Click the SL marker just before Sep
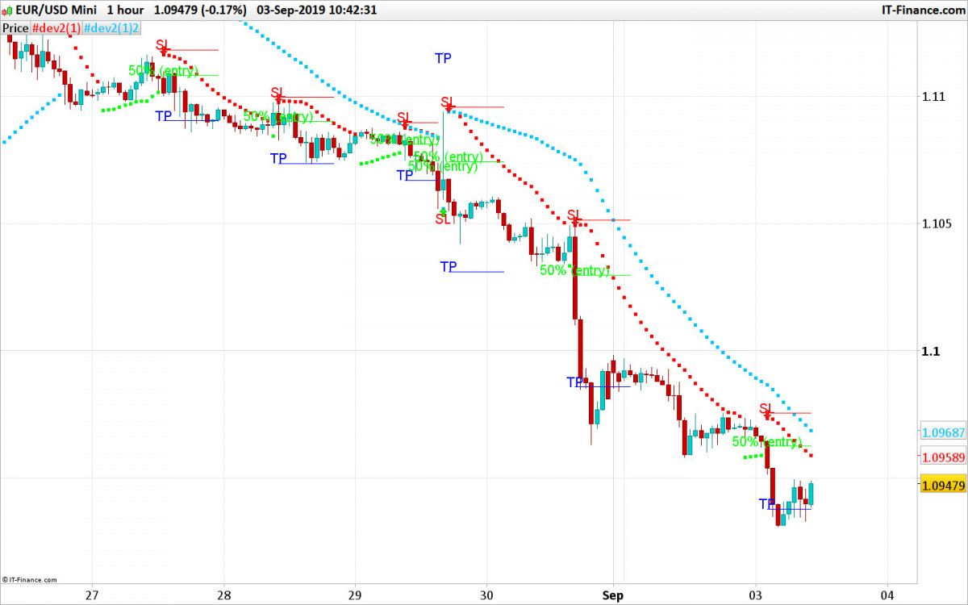Screen dimensions: 968x605 coord(574,215)
